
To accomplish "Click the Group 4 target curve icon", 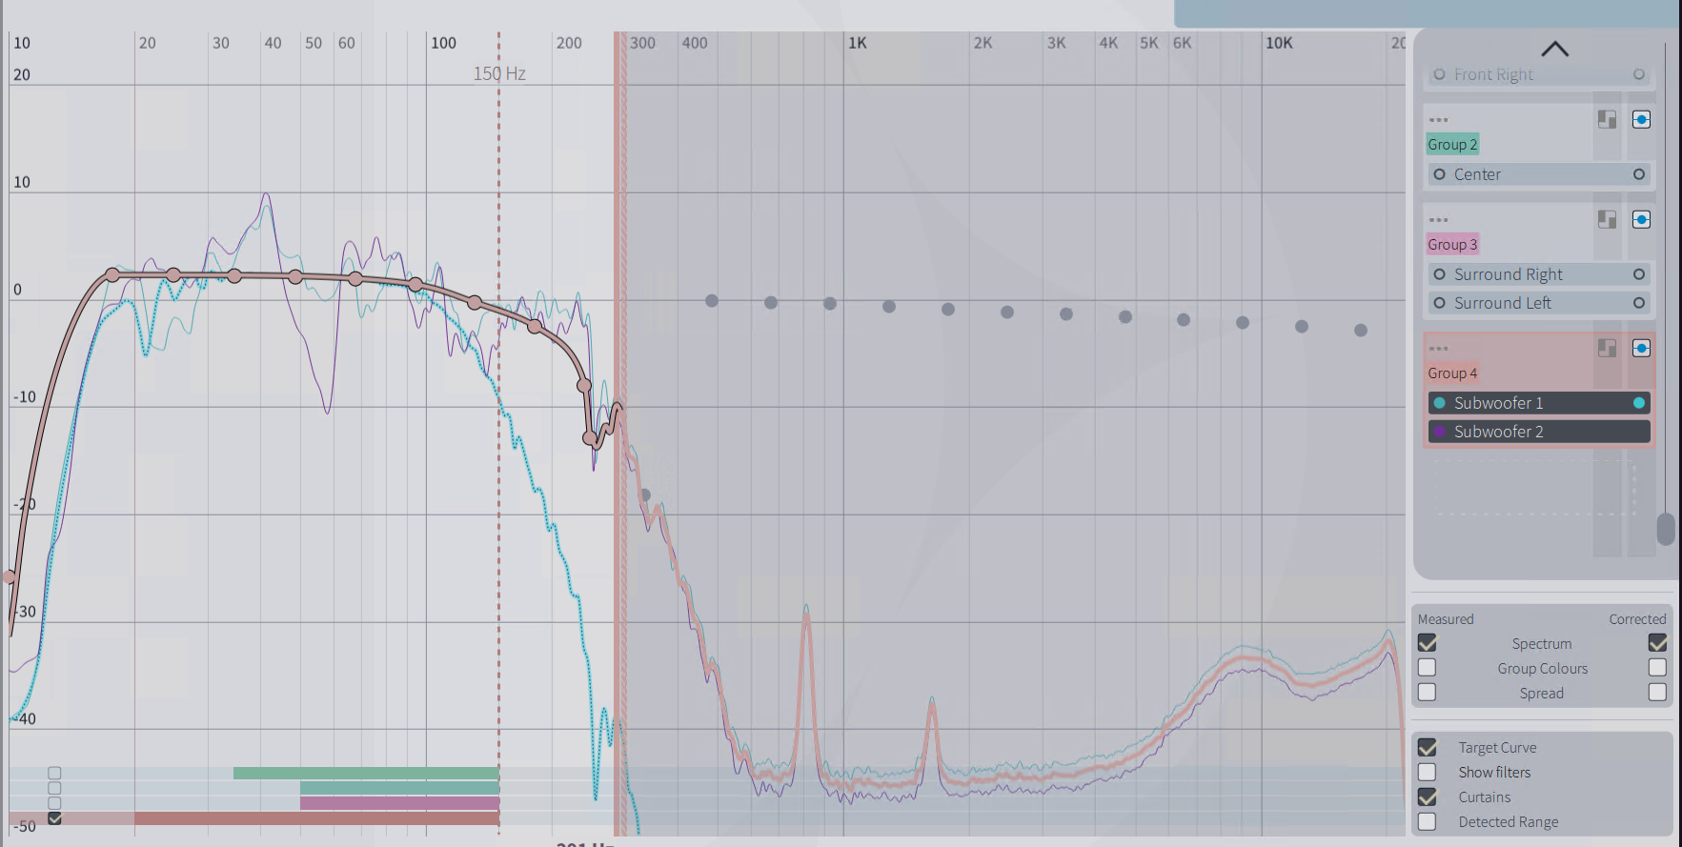I will (x=1641, y=349).
